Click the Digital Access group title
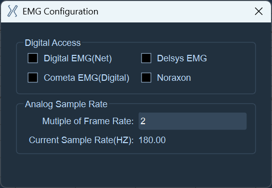 point(52,43)
